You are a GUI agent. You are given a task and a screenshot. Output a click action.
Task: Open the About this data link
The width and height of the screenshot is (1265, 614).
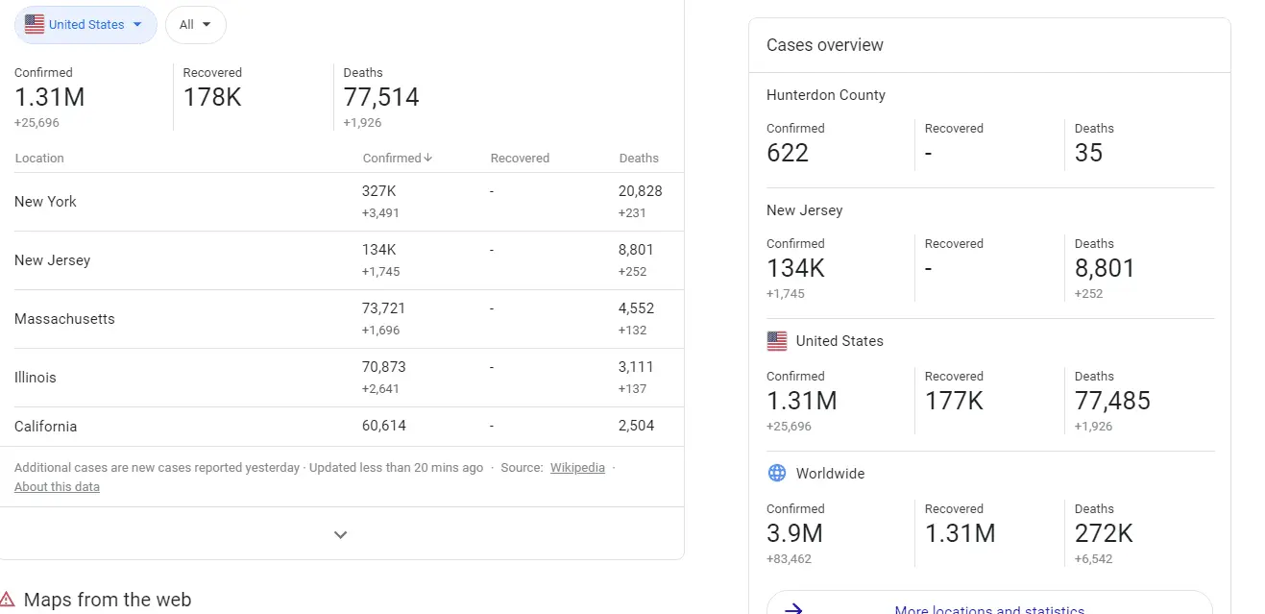tap(57, 487)
